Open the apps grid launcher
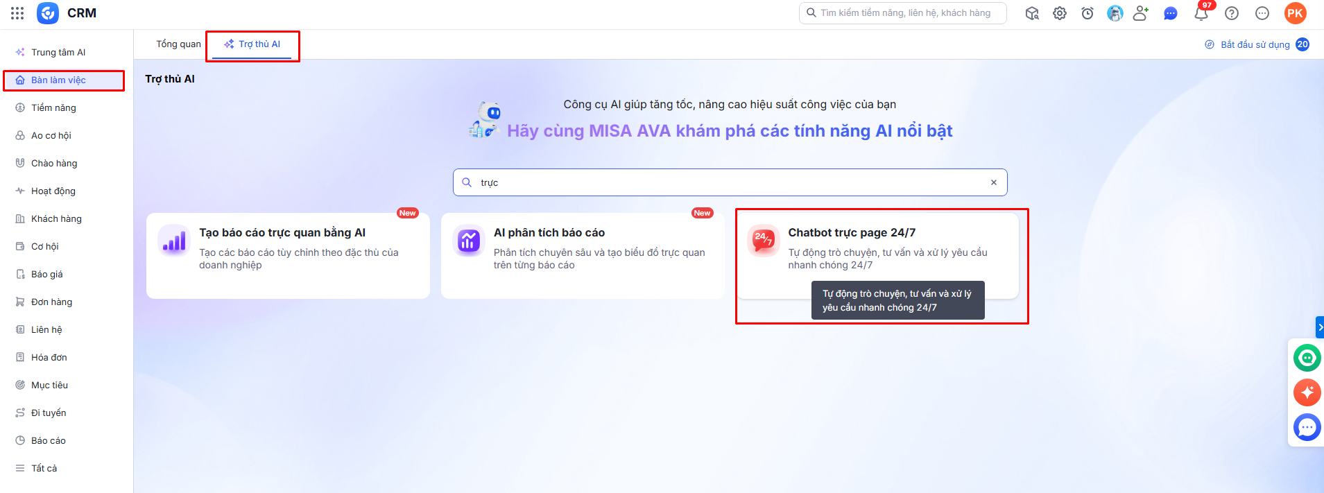 [x=17, y=13]
